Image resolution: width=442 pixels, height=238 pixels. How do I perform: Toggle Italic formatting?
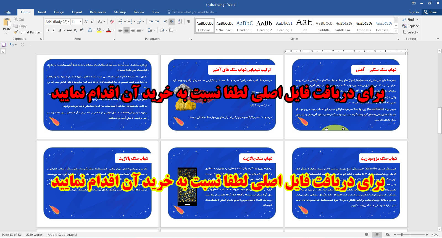tap(54, 30)
